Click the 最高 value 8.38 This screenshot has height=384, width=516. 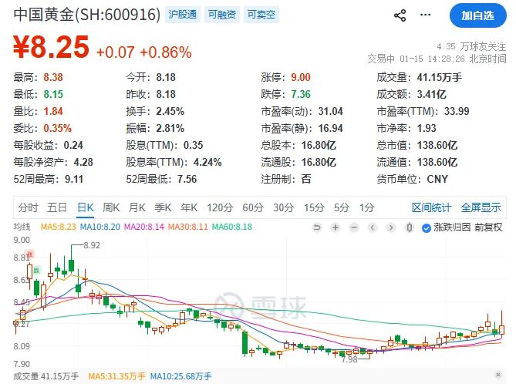pyautogui.click(x=53, y=77)
